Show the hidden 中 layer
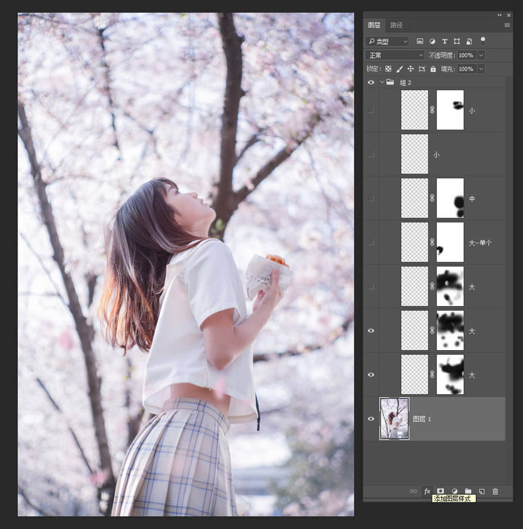523x529 pixels. click(371, 199)
